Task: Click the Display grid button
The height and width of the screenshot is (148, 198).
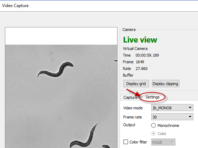Action: point(136,84)
